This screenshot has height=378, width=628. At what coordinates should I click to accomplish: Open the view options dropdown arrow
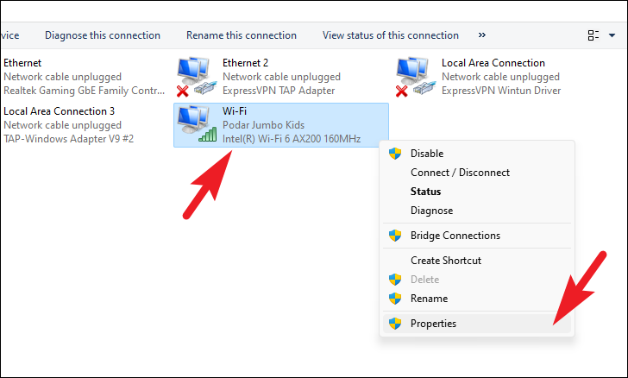[x=612, y=35]
